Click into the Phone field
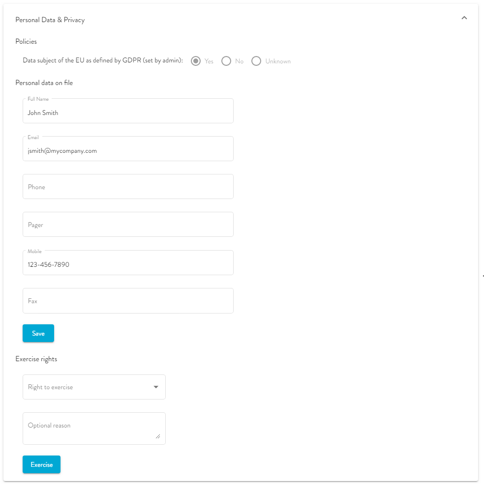Screen dimensions: 484x485 point(128,187)
